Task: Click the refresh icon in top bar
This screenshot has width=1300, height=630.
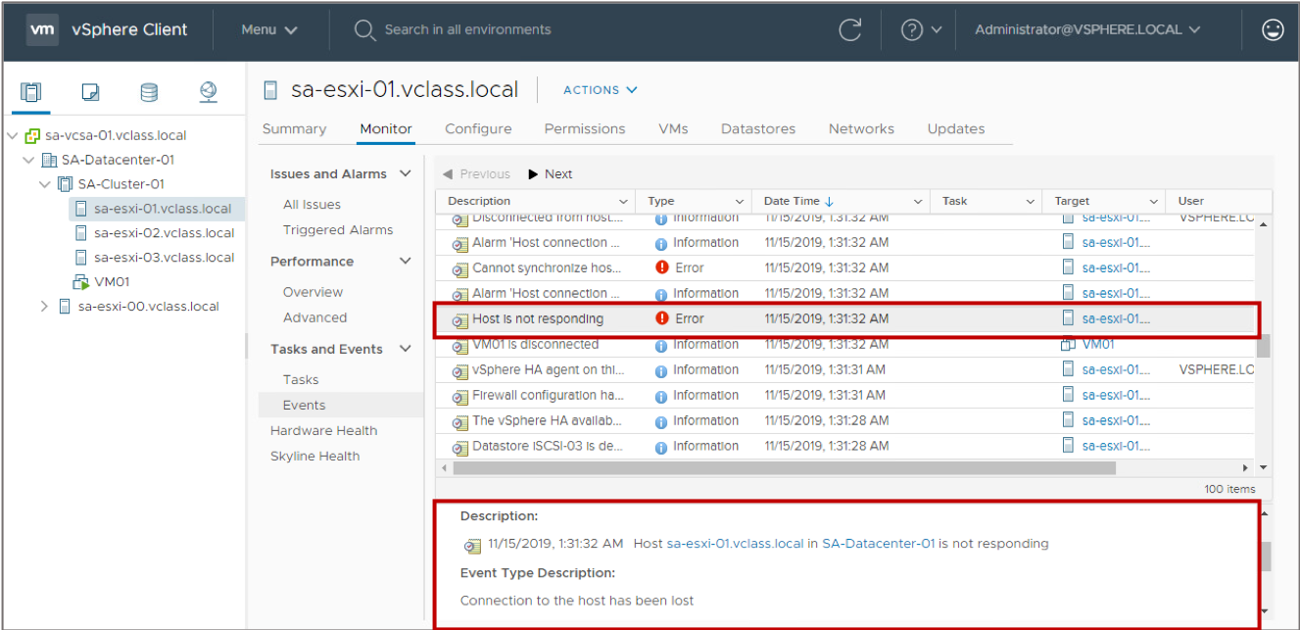Action: point(849,29)
